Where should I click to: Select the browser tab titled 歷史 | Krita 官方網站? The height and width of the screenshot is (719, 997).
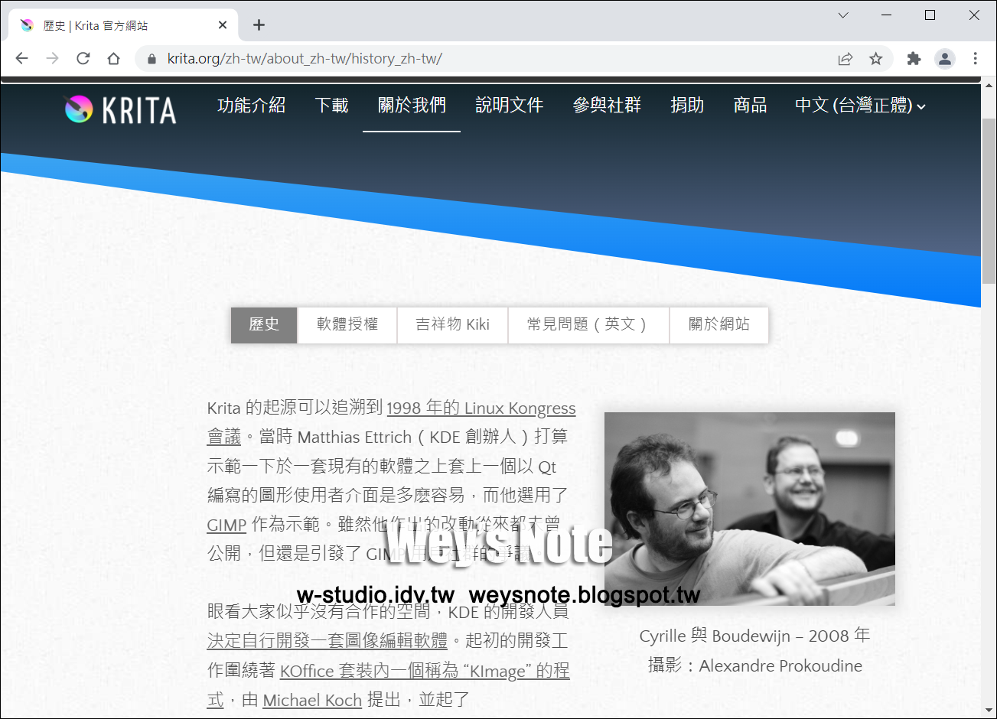(122, 25)
